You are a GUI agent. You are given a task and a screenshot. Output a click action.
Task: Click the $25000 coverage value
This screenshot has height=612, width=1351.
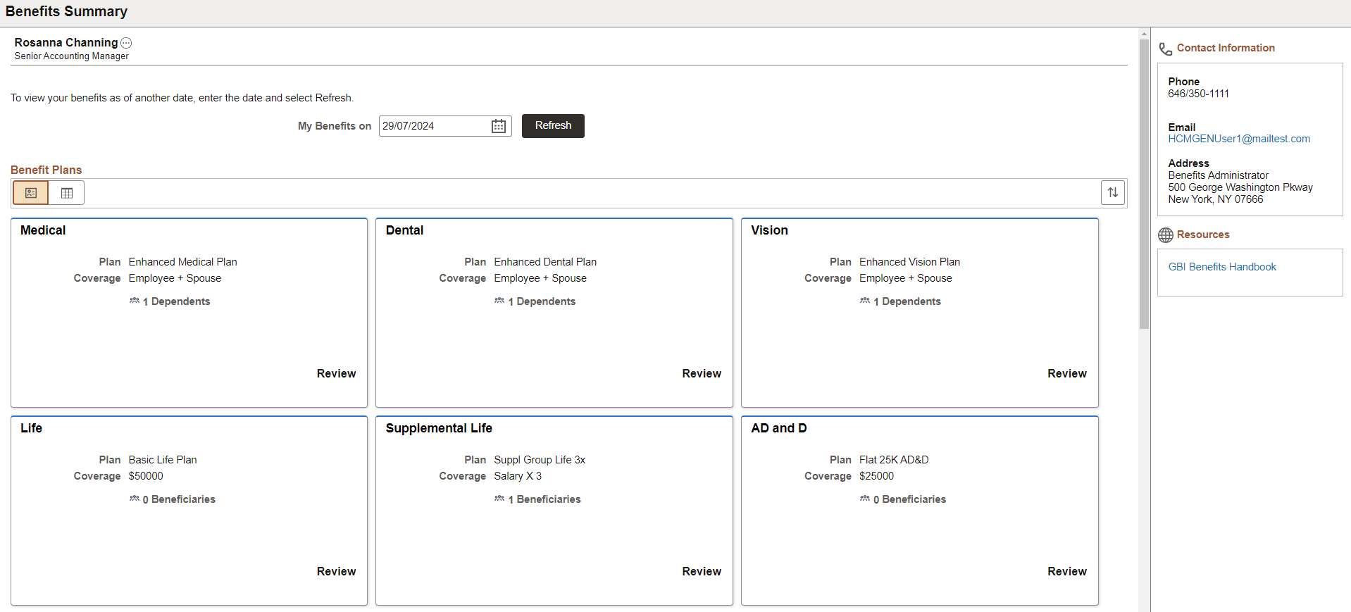(x=876, y=476)
